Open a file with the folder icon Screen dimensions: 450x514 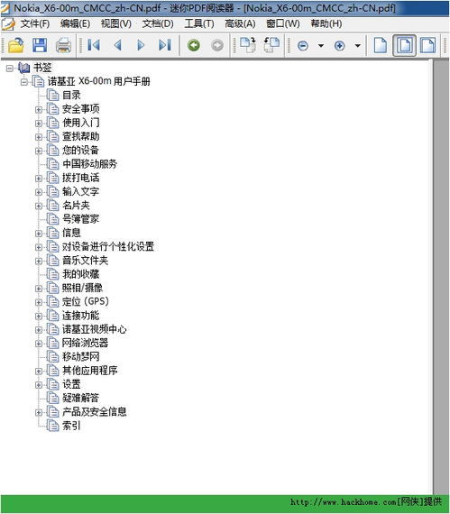pos(15,45)
